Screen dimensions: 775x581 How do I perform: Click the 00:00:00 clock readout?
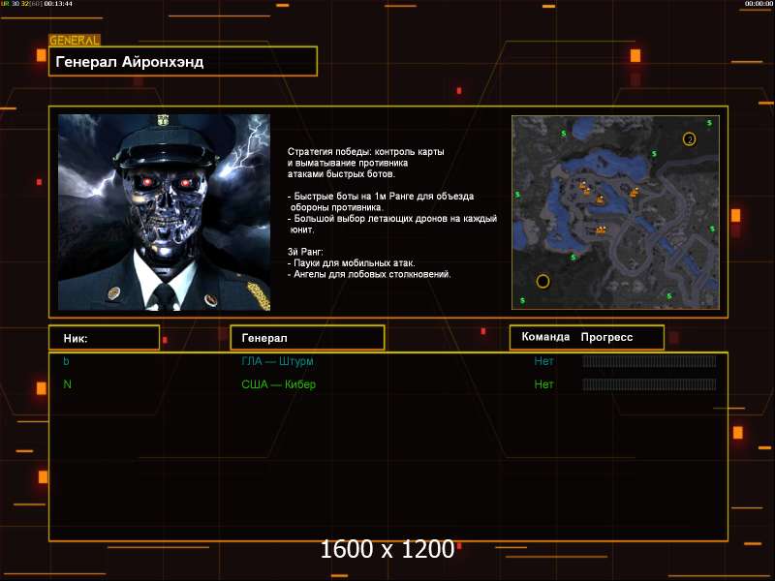(759, 4)
